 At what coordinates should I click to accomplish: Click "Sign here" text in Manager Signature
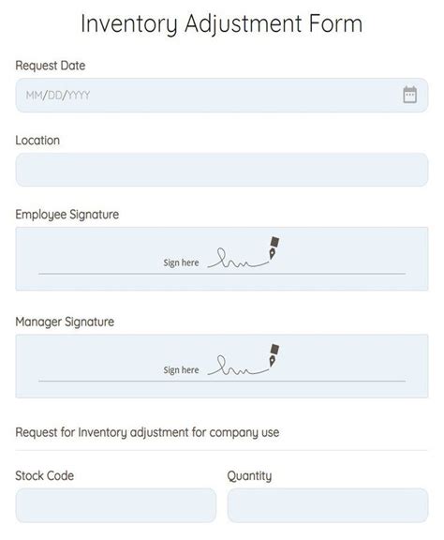point(181,370)
